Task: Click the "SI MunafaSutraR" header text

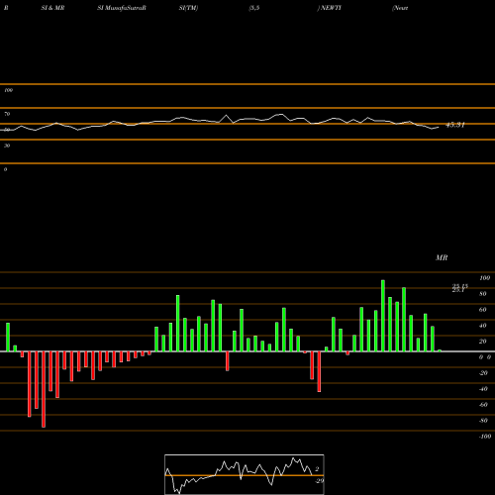Action: coord(122,8)
